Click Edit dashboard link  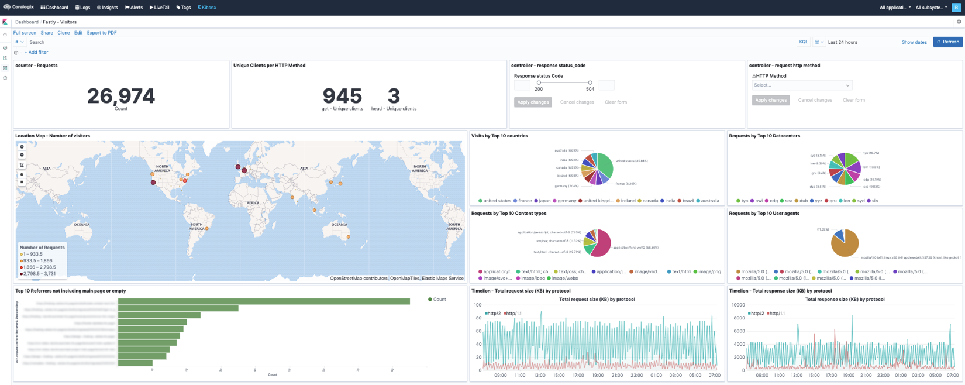pos(78,33)
